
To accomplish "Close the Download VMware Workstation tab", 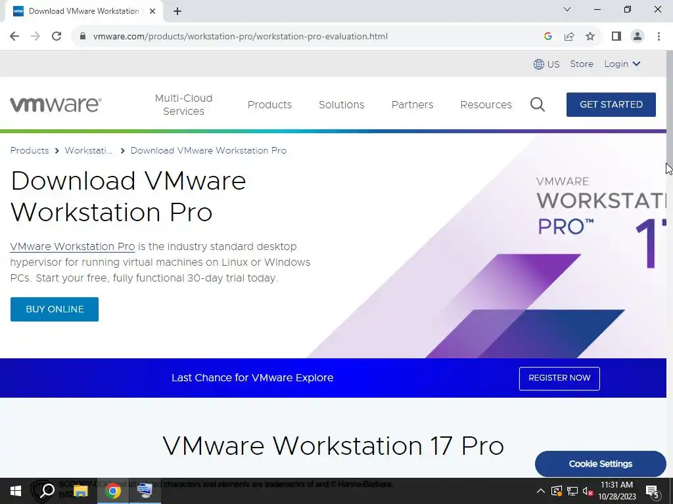I will (x=152, y=11).
